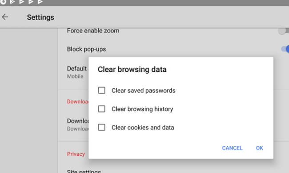
Task: Select the Clear cookies and data label
Action: tap(143, 127)
